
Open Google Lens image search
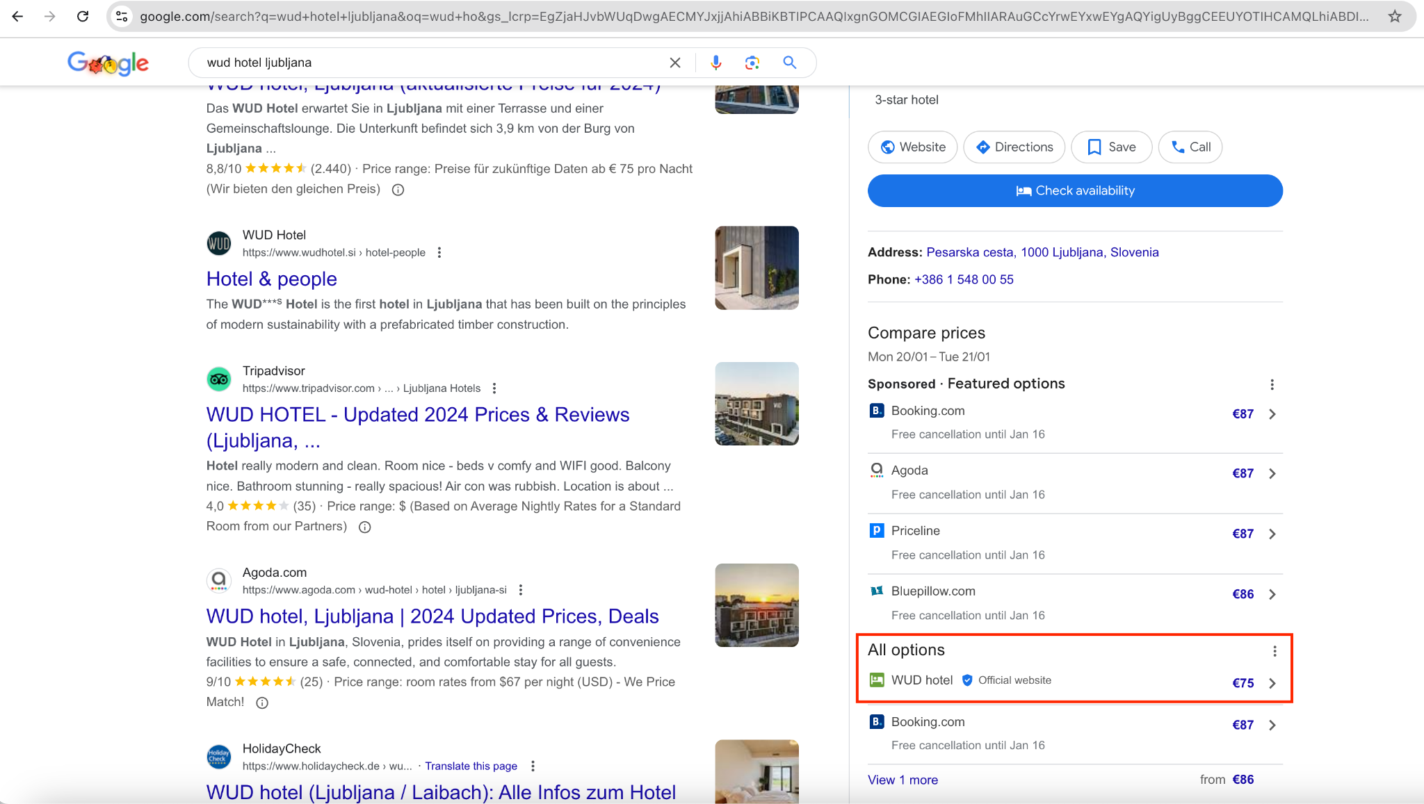point(752,63)
